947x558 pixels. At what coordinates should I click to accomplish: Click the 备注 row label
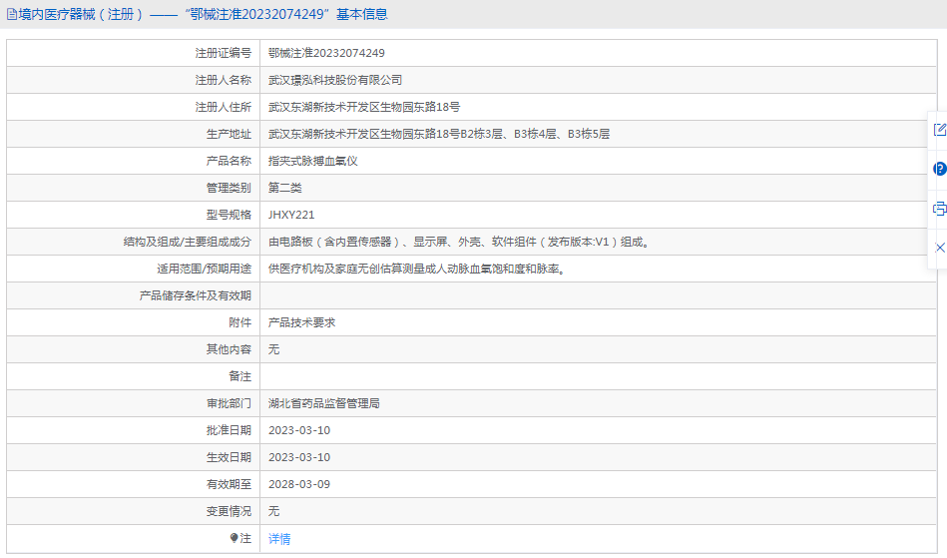(x=240, y=377)
